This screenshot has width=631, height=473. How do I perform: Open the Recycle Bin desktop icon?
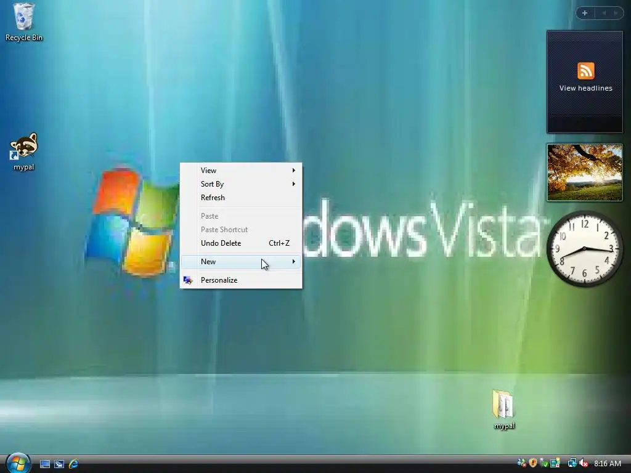click(x=24, y=22)
